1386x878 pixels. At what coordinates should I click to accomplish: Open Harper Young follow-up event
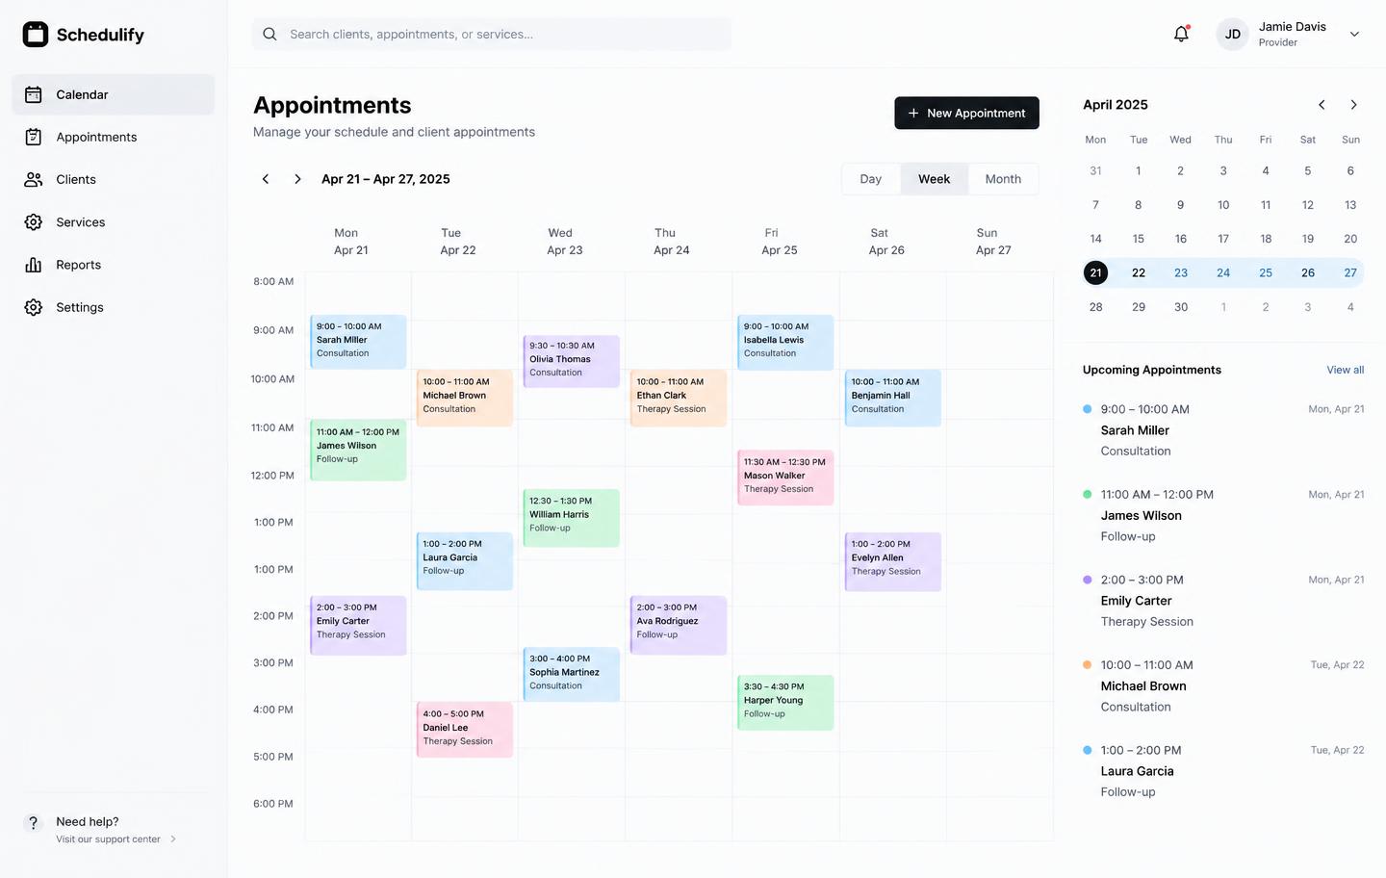pos(785,703)
